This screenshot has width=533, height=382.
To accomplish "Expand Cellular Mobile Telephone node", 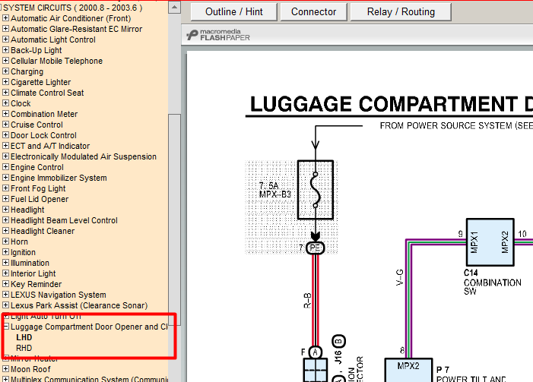I will tap(5, 61).
